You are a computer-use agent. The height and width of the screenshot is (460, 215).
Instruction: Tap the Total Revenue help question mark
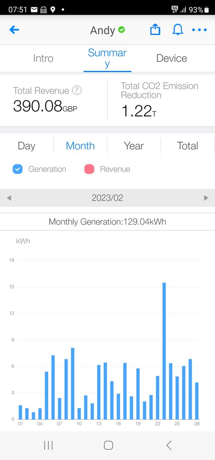(77, 90)
